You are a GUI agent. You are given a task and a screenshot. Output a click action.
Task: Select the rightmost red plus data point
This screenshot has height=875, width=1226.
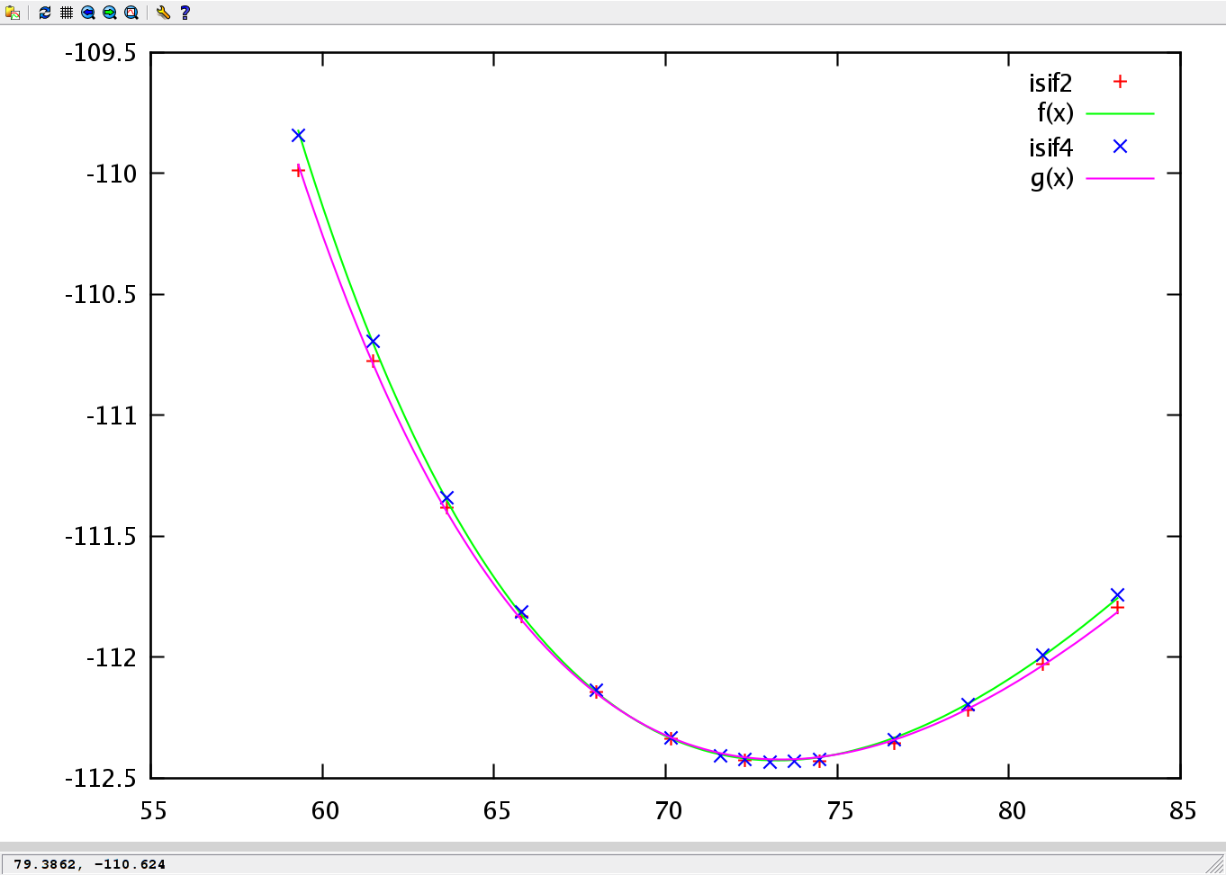click(1117, 608)
